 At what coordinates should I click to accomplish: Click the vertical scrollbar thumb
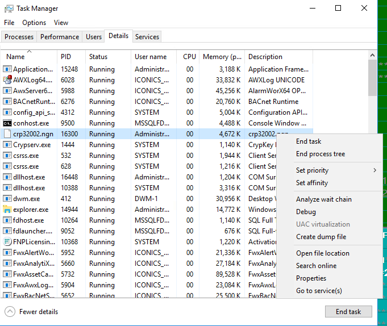[x=372, y=78]
